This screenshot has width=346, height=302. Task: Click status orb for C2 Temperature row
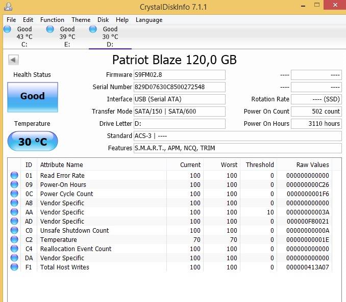point(14,239)
